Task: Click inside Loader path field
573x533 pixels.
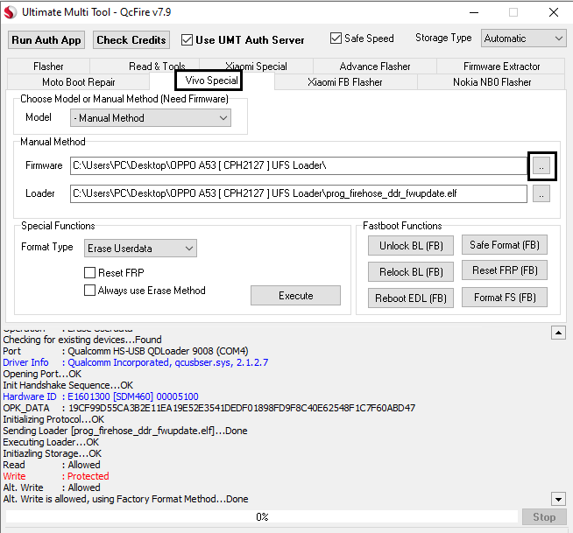Action: coord(299,193)
